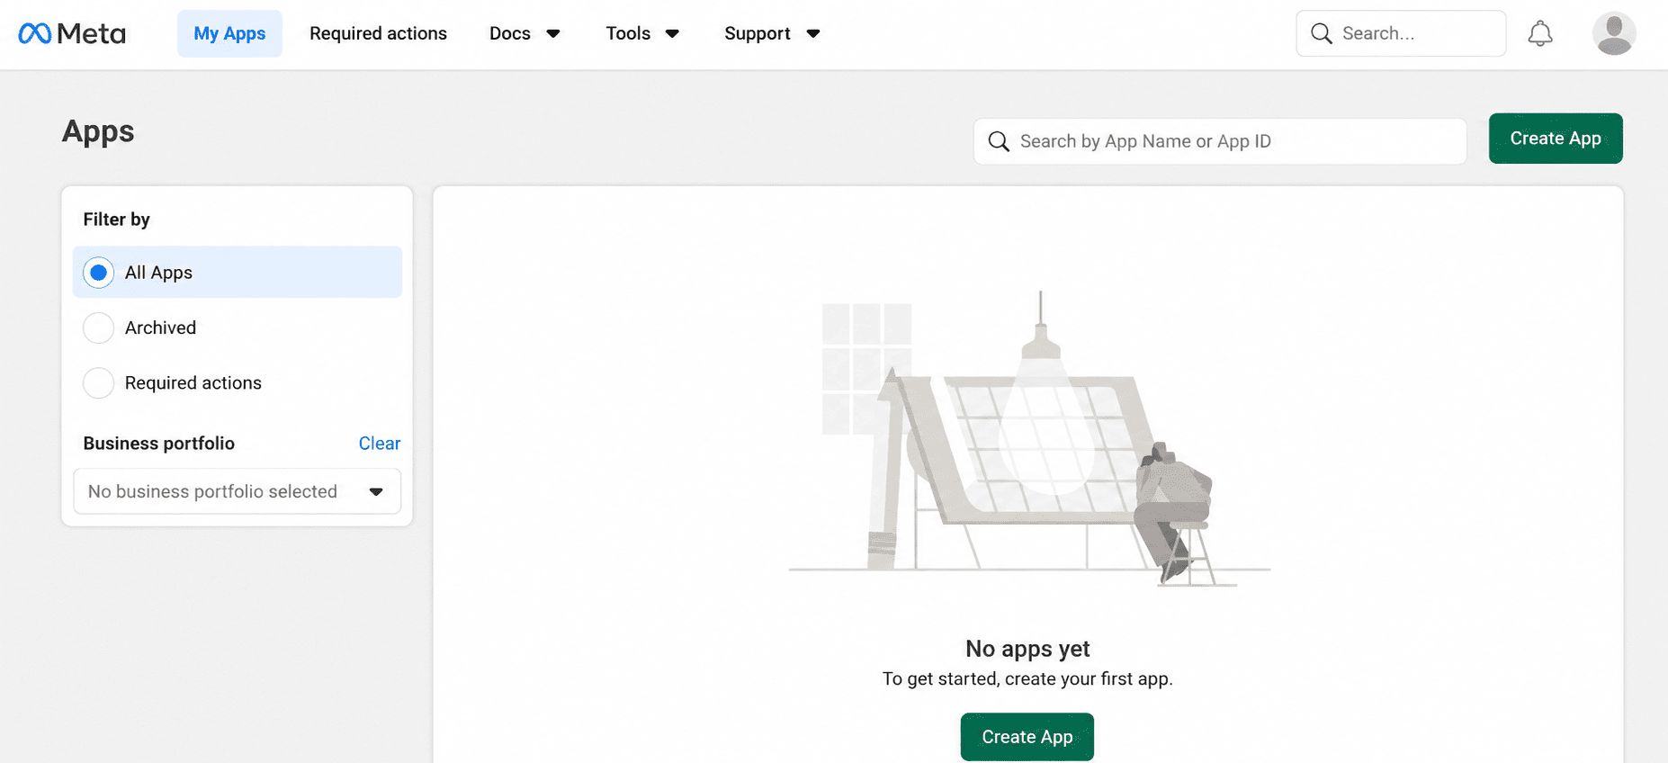Open the notifications bell
This screenshot has width=1668, height=763.
pyautogui.click(x=1540, y=34)
